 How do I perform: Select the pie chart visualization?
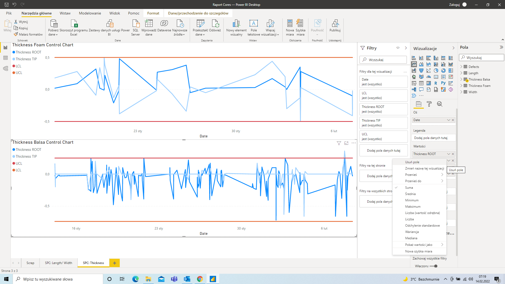pyautogui.click(x=436, y=71)
